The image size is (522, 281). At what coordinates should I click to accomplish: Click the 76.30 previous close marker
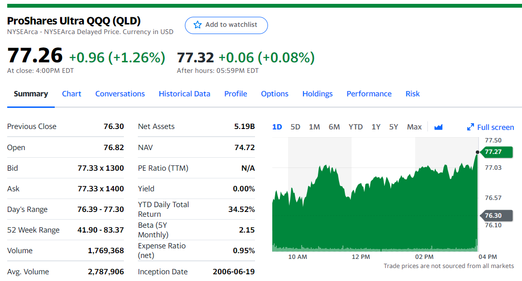(x=497, y=215)
